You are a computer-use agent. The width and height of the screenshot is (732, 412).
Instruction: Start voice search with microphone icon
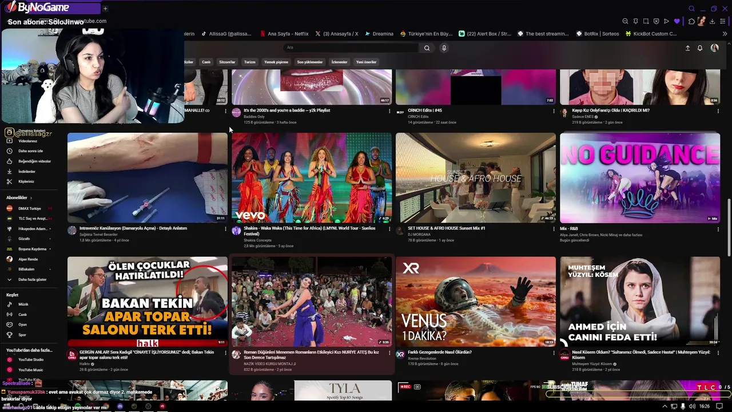(x=444, y=48)
